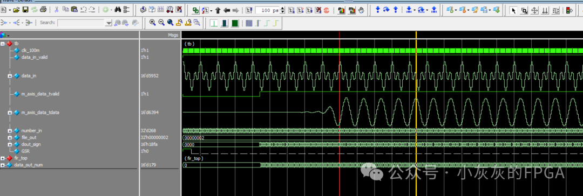Zoom in with the magnifier plus icon
The height and width of the screenshot is (196, 583).
(152, 23)
